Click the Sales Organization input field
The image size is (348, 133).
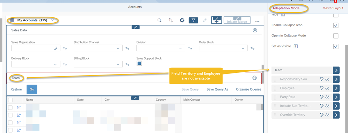click(x=36, y=48)
